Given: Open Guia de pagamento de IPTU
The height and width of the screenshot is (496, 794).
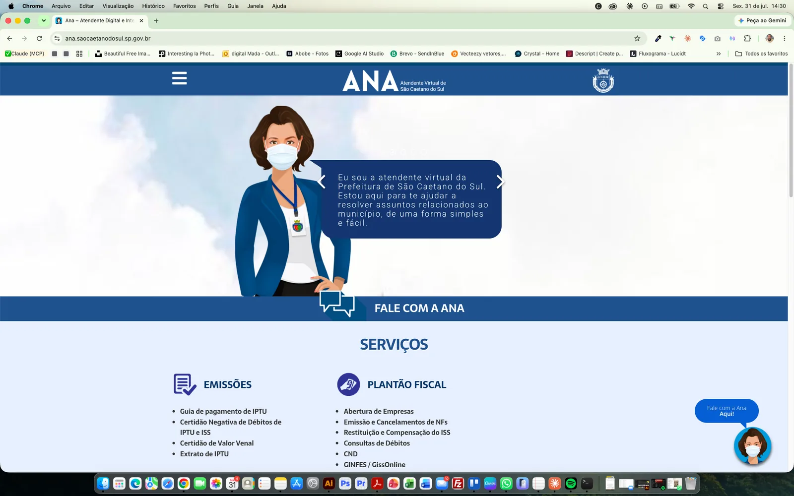Looking at the screenshot, I should coord(223,411).
